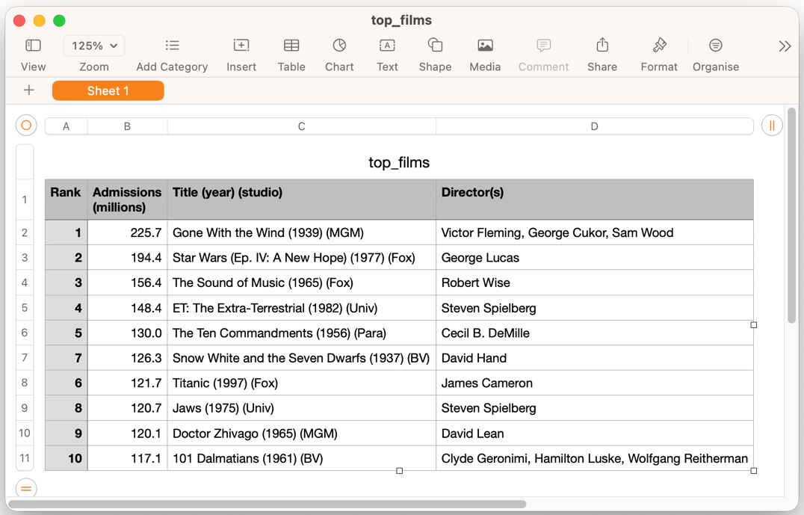The width and height of the screenshot is (804, 515).
Task: Insert a Chart
Action: (339, 55)
